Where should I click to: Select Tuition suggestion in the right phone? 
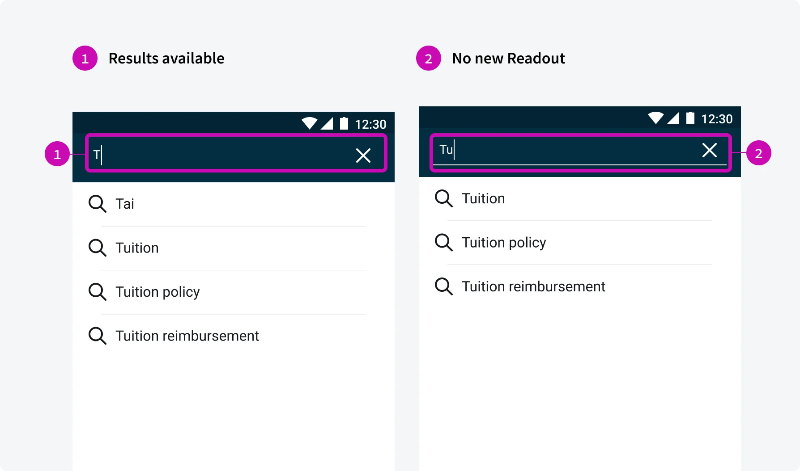point(483,198)
